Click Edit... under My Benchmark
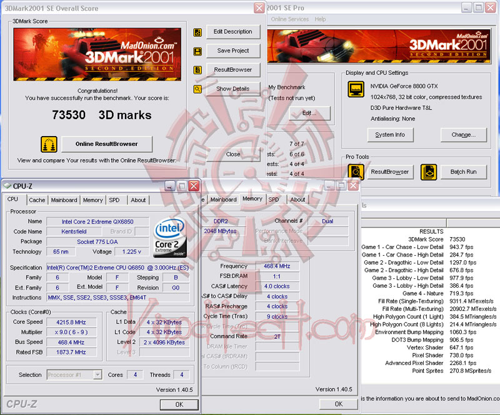Viewport: 500px width, 415px height. (x=309, y=113)
